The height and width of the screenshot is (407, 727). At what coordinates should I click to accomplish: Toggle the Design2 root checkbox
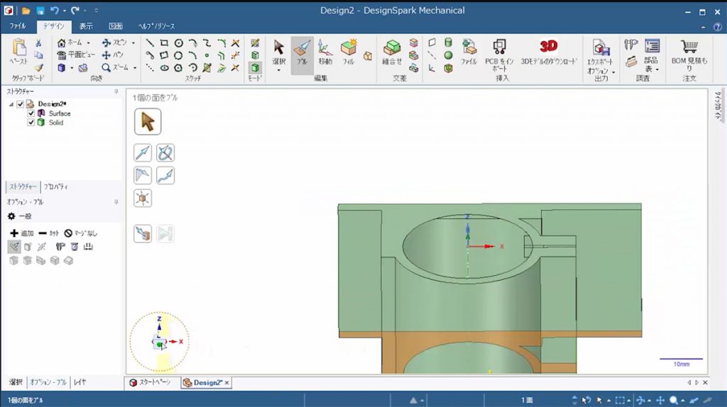(x=21, y=104)
